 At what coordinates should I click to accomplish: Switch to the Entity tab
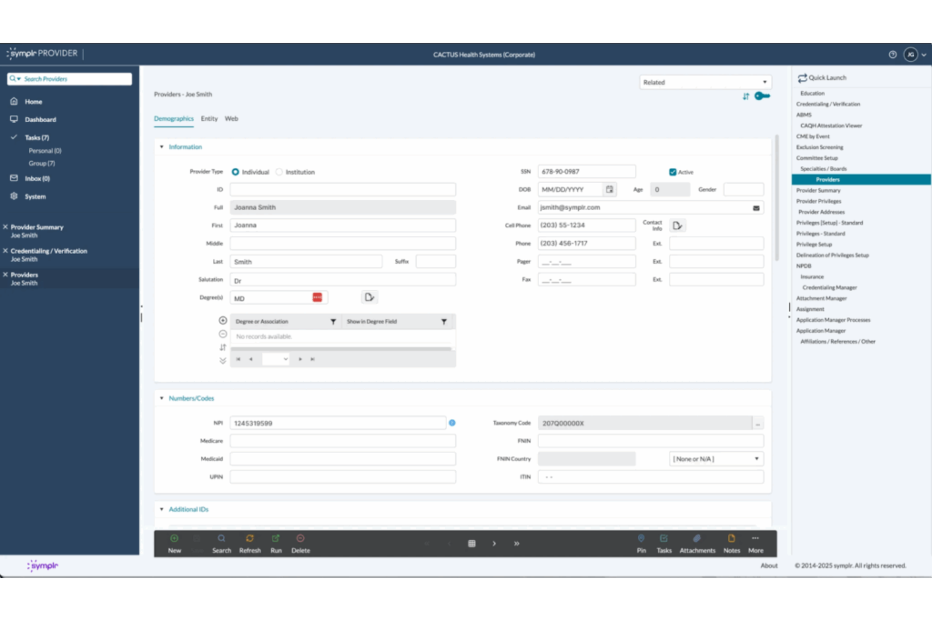pos(209,119)
